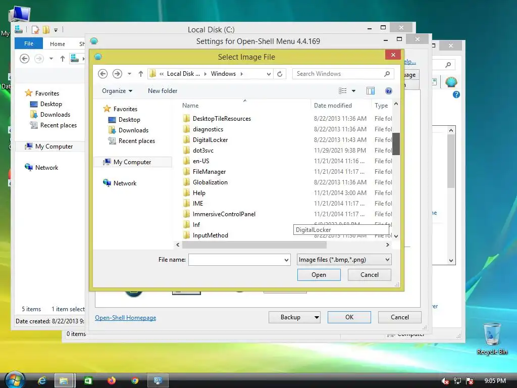
Task: Select the FileManager folder
Action: [209, 172]
